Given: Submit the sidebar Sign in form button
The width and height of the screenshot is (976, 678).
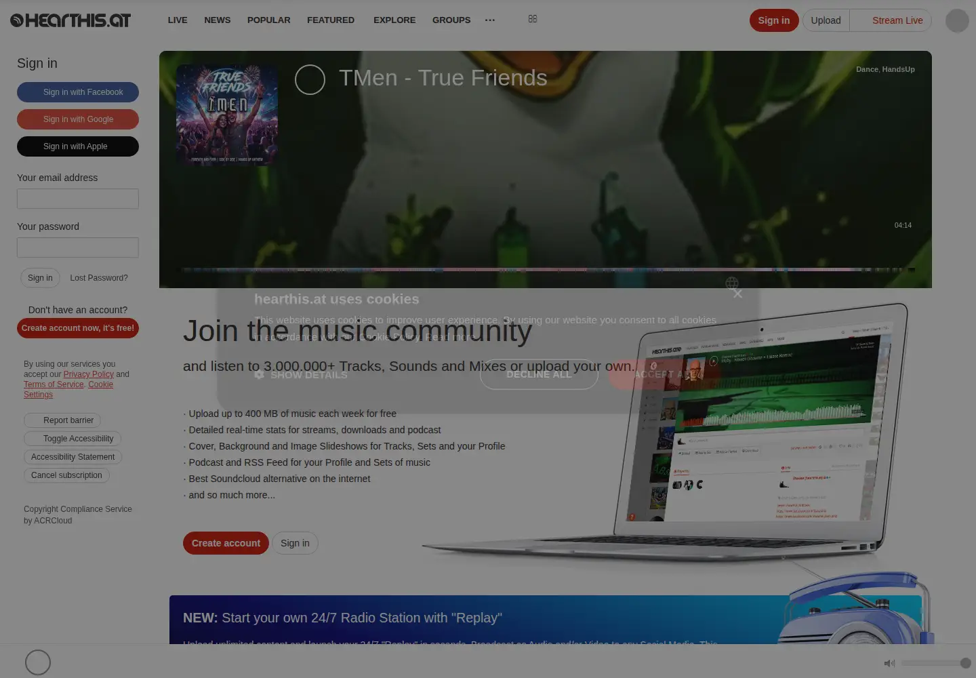Looking at the screenshot, I should point(40,278).
